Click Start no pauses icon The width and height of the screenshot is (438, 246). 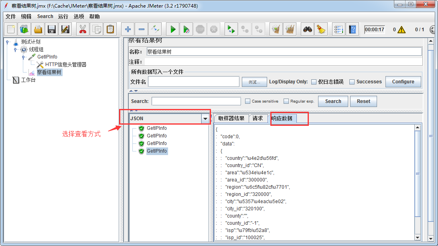[187, 29]
